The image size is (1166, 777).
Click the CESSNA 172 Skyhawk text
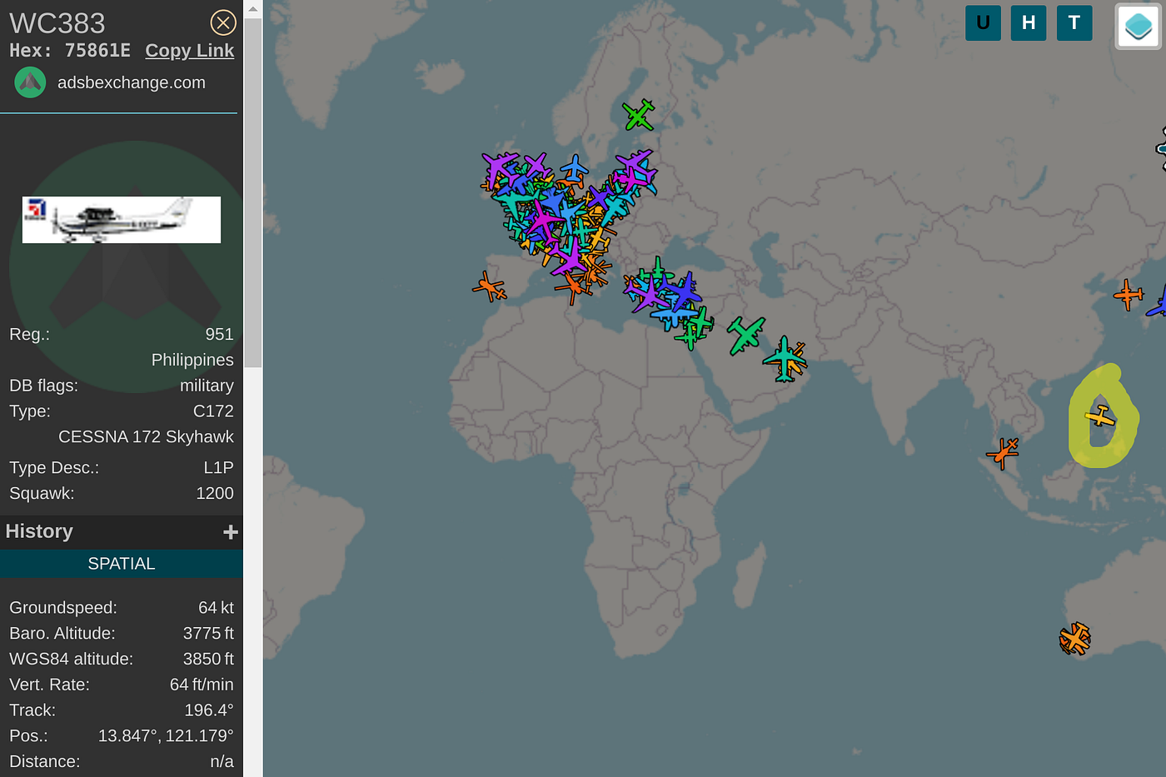coord(146,437)
